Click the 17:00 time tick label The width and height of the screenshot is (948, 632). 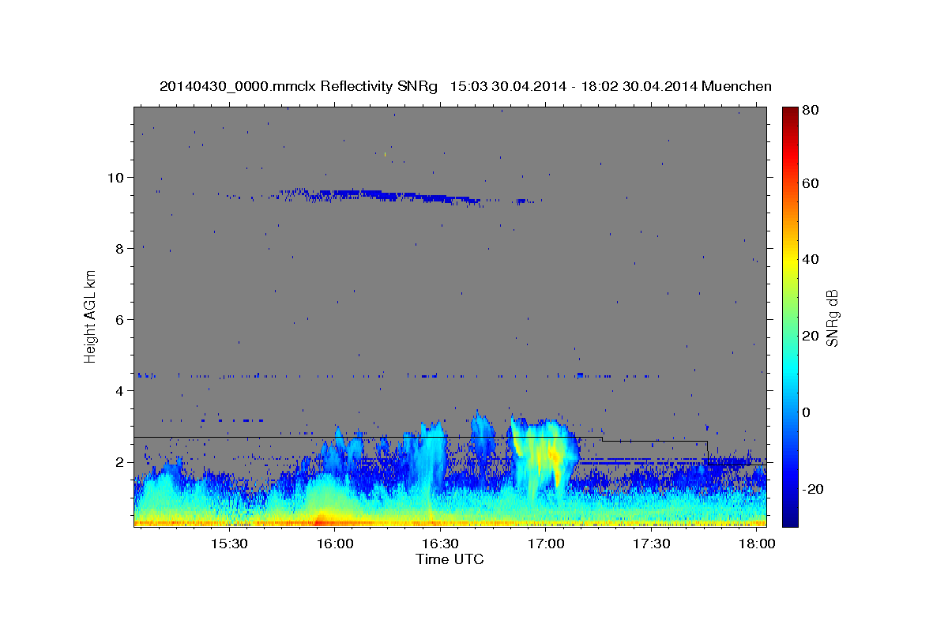tap(546, 544)
